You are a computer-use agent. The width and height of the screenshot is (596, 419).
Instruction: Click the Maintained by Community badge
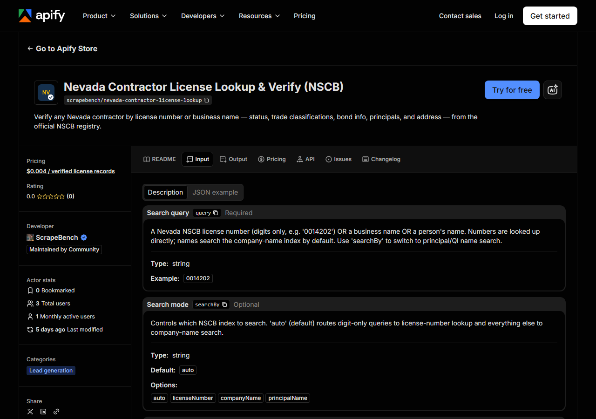click(x=64, y=250)
